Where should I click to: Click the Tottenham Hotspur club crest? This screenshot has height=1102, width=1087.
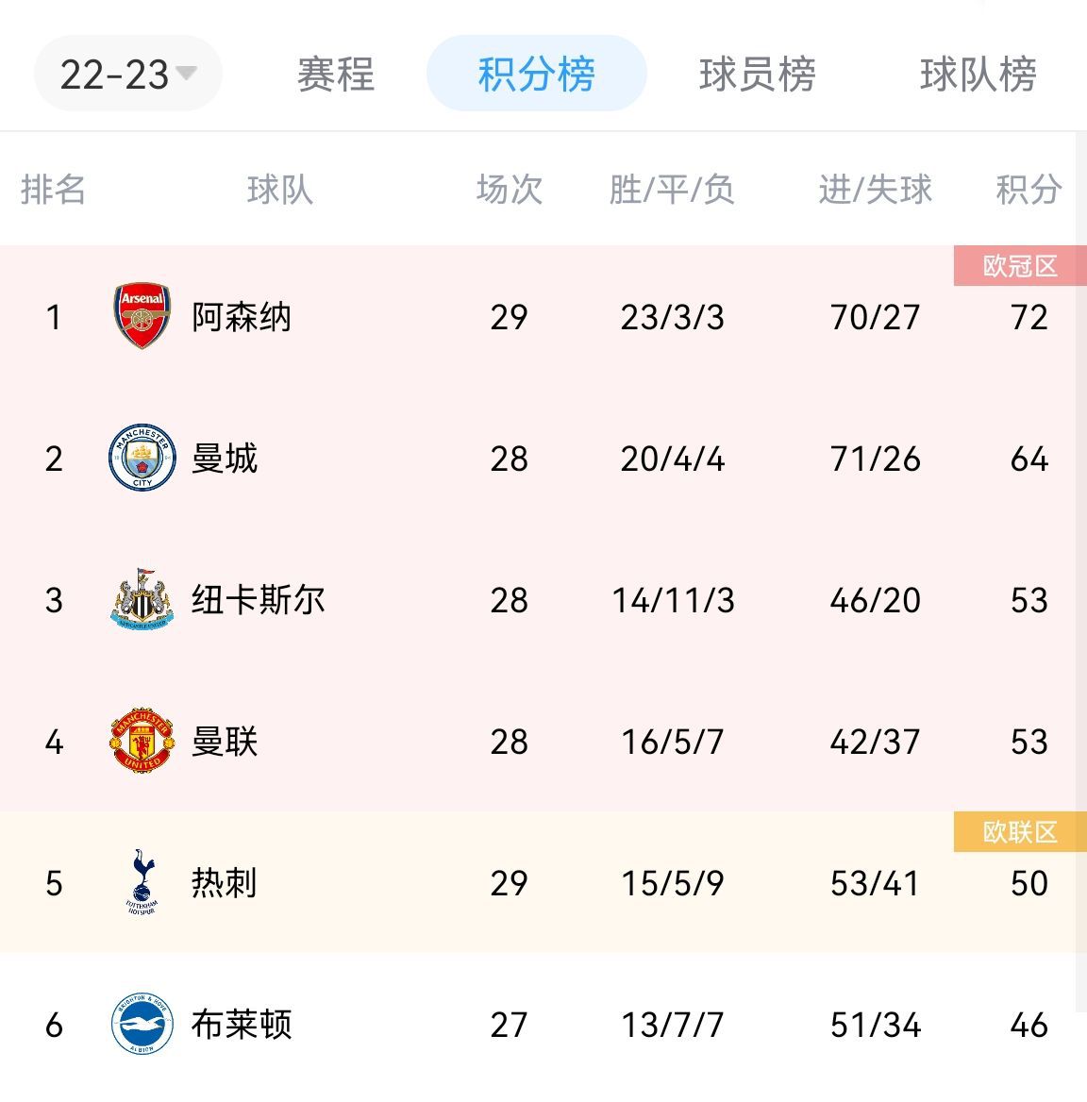[x=142, y=882]
